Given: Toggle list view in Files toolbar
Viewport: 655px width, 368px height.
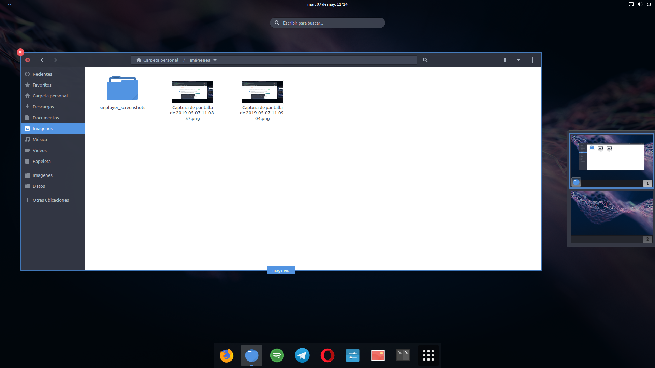Looking at the screenshot, I should pos(506,60).
